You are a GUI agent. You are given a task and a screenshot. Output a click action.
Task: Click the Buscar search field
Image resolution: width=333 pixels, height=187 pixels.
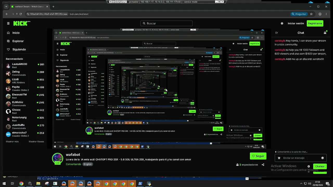click(166, 23)
